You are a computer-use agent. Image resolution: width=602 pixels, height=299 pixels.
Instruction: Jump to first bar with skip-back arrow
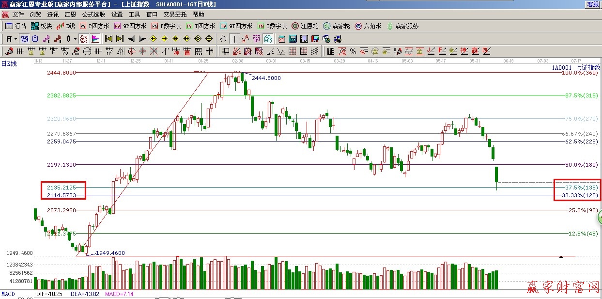click(108, 39)
